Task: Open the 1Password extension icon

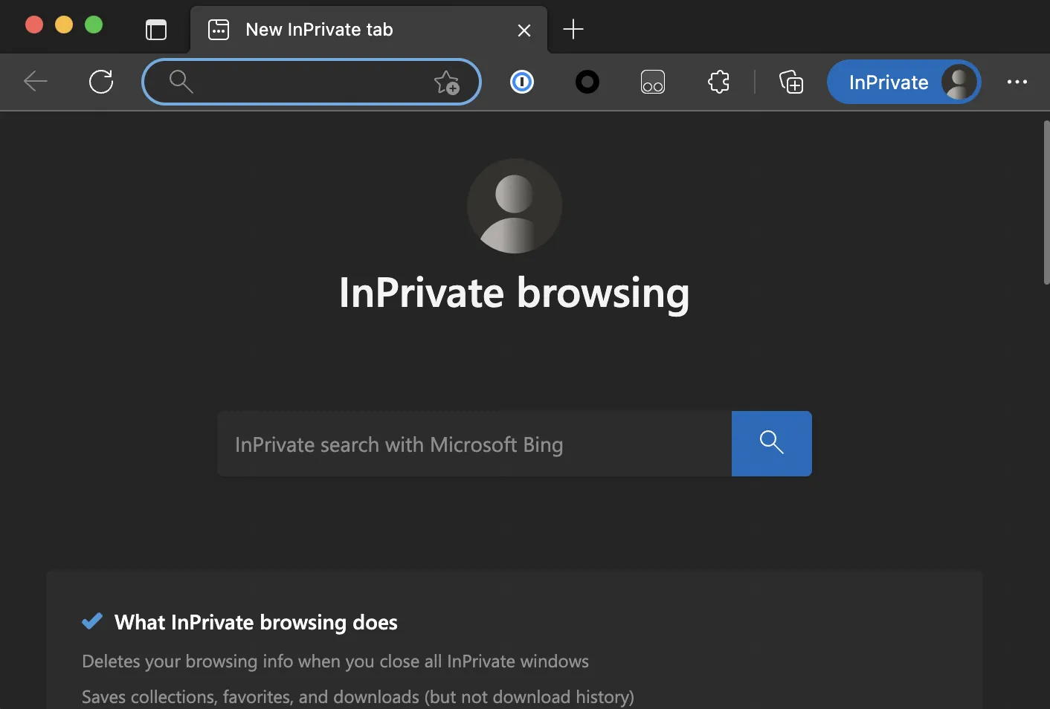Action: click(522, 82)
